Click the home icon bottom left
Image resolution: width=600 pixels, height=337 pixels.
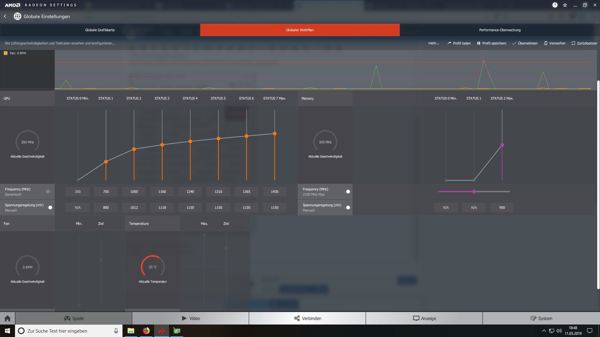(7, 318)
